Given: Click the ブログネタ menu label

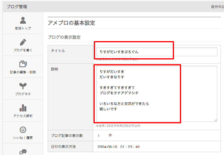Looking at the screenshot, I should [23, 94].
